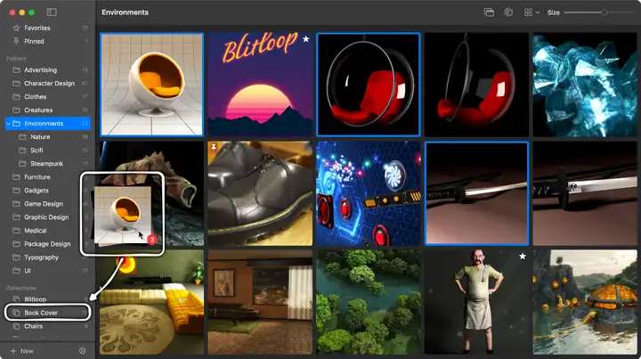The width and height of the screenshot is (641, 359).
Task: Select the fantasy lake hut thumbnail
Action: pyautogui.click(x=585, y=302)
